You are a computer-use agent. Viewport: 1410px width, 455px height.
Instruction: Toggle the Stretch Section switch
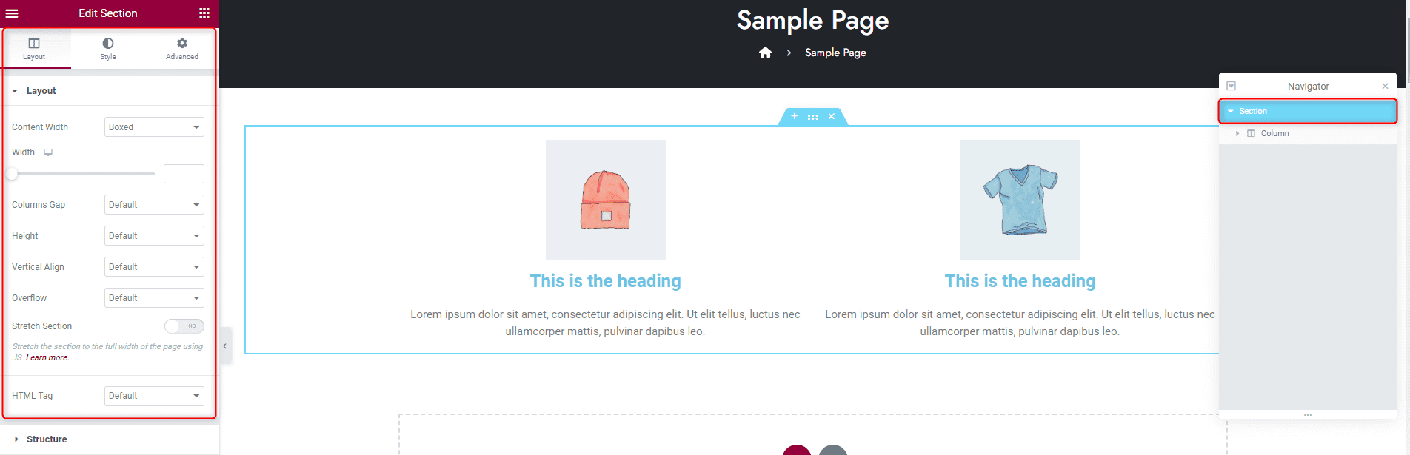click(x=184, y=326)
